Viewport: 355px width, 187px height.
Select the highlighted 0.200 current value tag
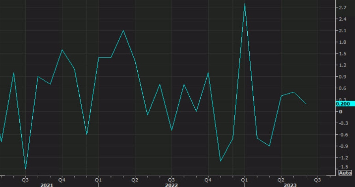(x=342, y=104)
